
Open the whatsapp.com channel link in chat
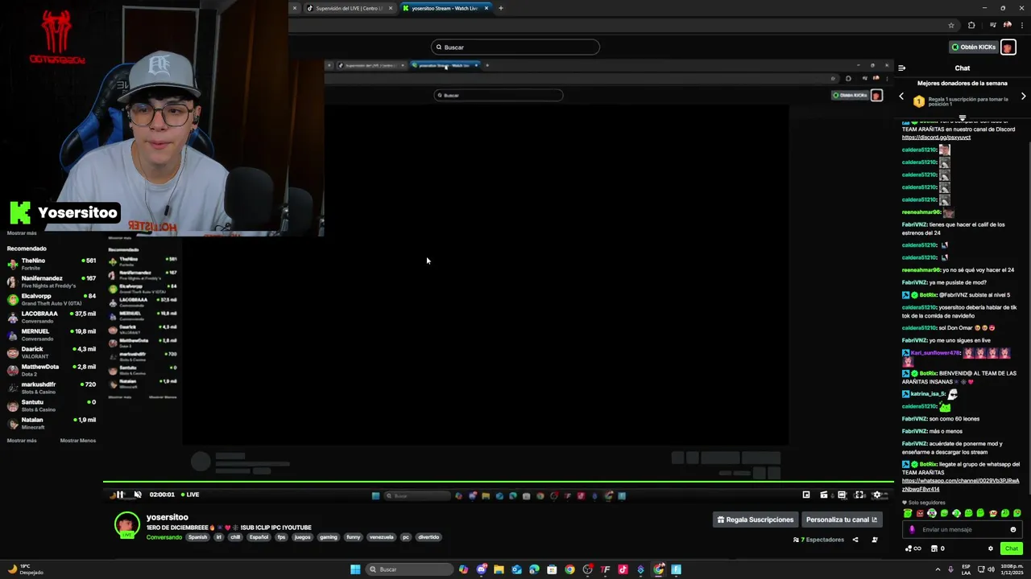click(960, 485)
